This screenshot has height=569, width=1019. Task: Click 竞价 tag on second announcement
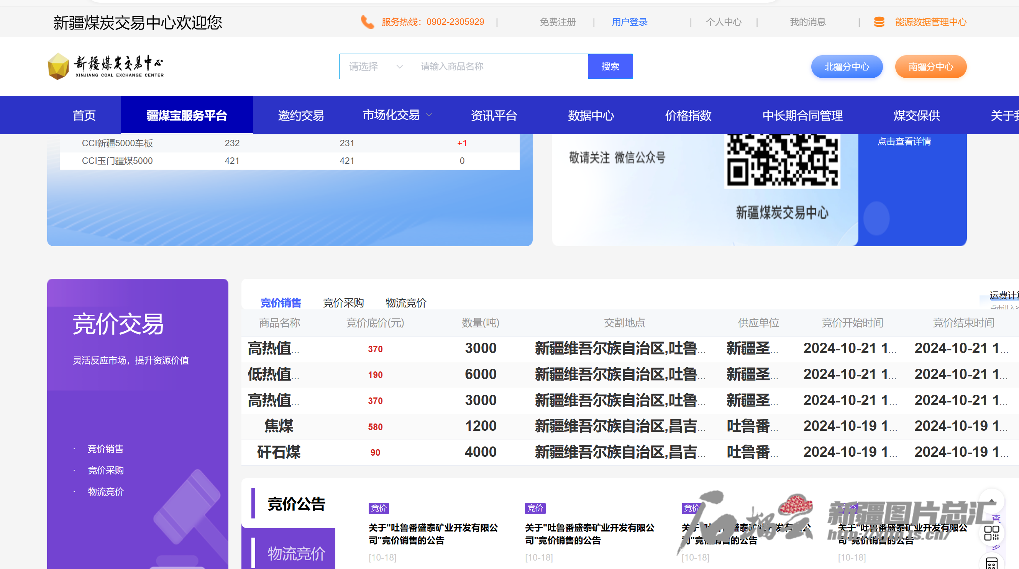[535, 508]
